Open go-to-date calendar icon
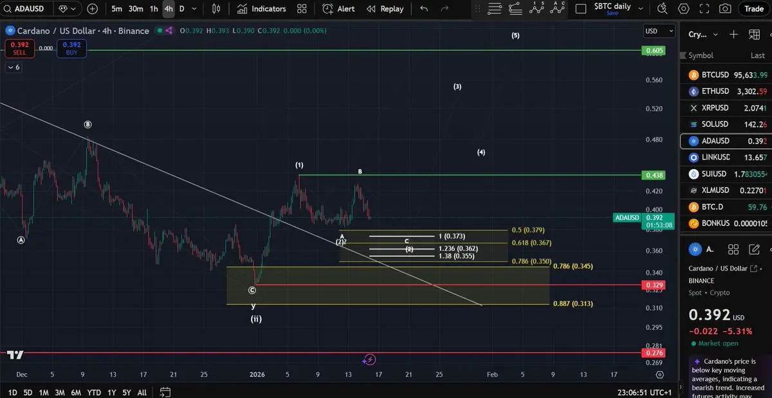 tap(165, 392)
